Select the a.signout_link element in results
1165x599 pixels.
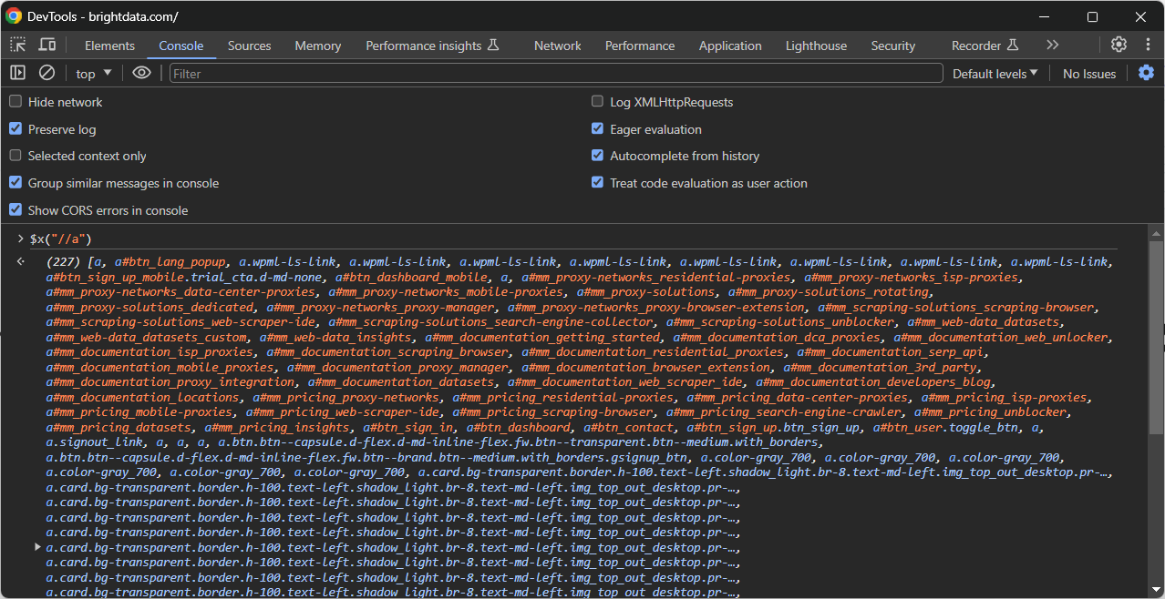pos(76,442)
